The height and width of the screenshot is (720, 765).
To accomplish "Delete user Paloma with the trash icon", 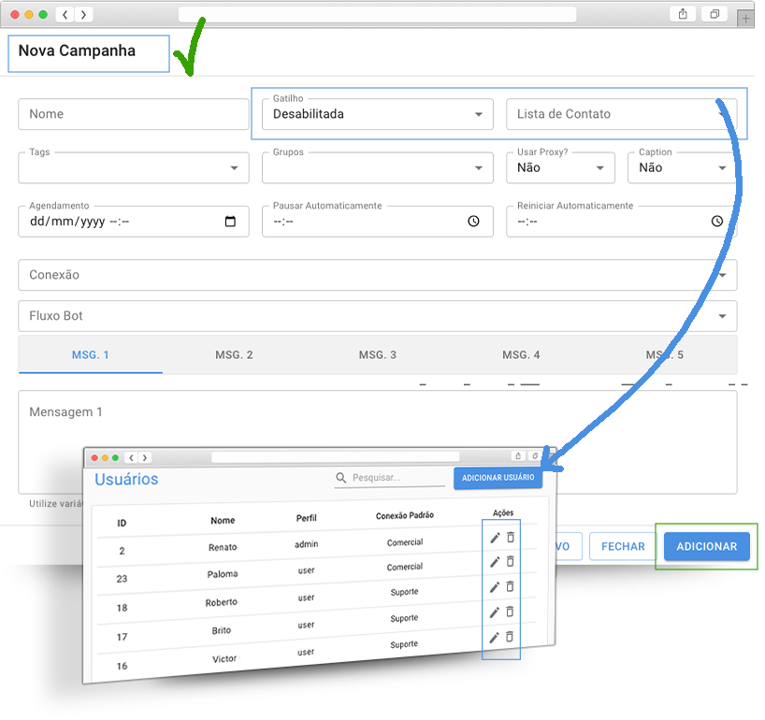I will tap(511, 561).
